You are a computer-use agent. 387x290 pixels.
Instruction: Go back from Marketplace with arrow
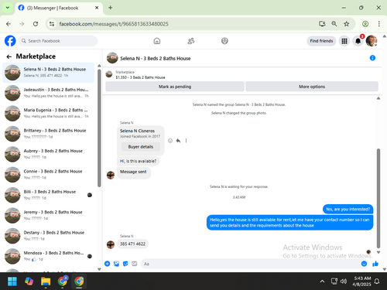9,56
